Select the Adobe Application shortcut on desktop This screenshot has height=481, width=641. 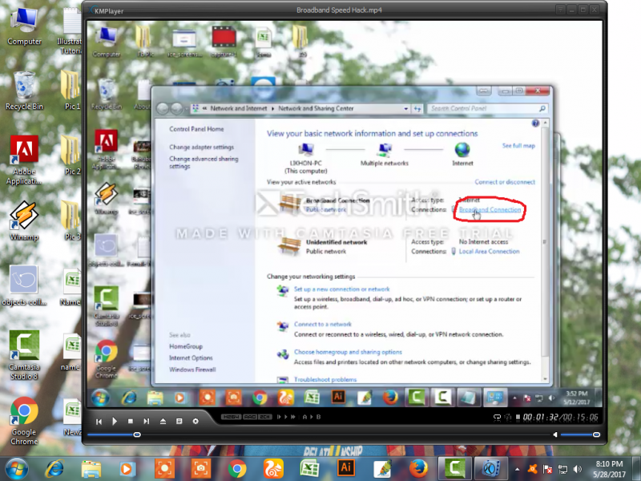[x=24, y=160]
